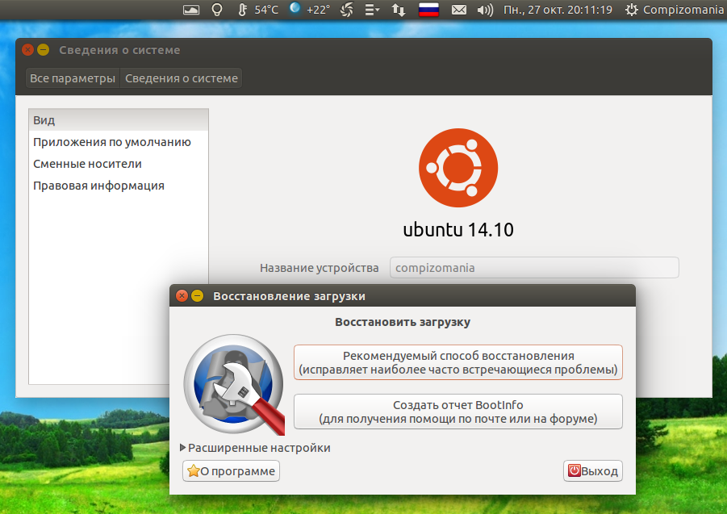Open the 54°C temperature sensor indicator
Screen dimensions: 727x514
pos(258,10)
